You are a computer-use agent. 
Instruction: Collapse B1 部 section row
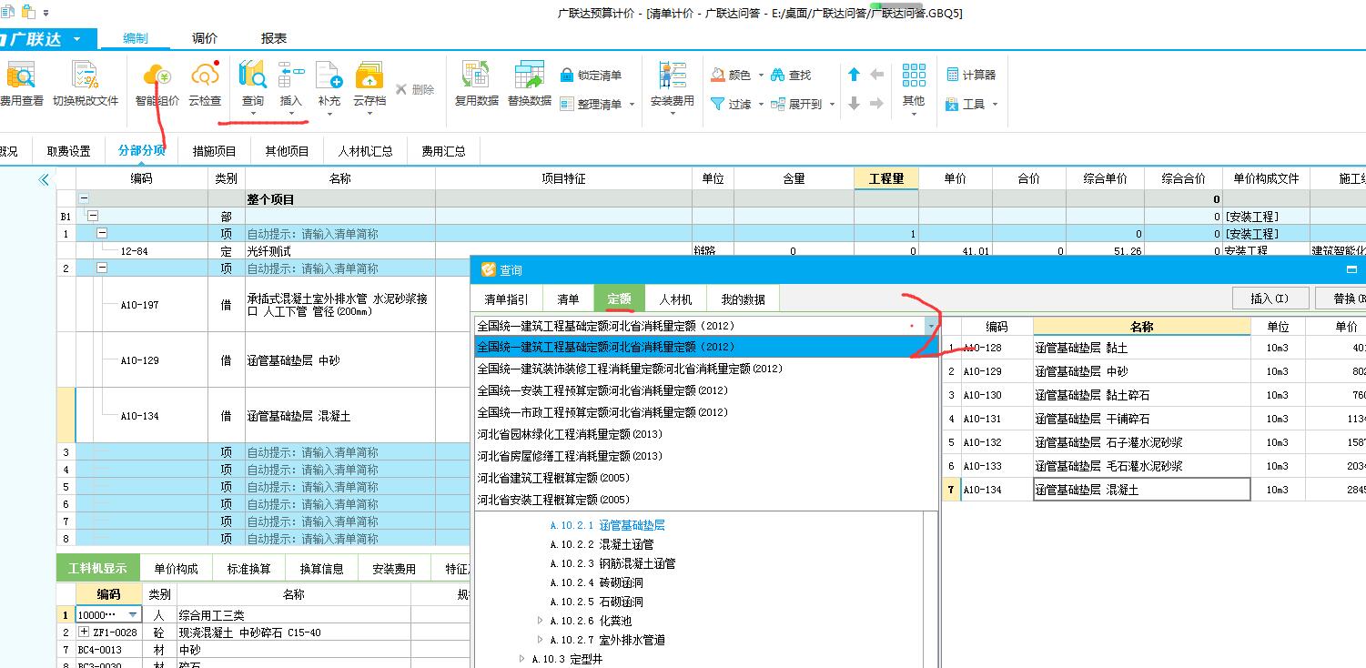[x=92, y=216]
